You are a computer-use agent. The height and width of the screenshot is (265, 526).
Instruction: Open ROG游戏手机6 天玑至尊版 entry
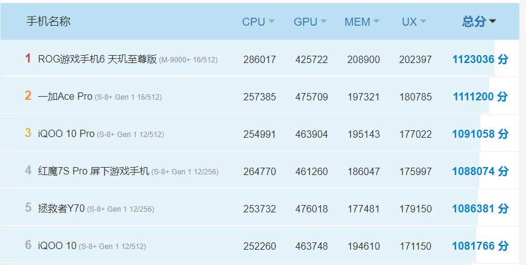click(x=98, y=59)
